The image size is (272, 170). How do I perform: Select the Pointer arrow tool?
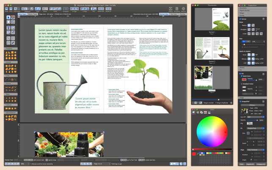coord(8,17)
